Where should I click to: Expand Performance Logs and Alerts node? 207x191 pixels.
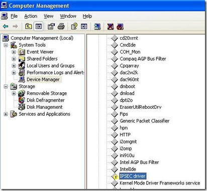14,73
